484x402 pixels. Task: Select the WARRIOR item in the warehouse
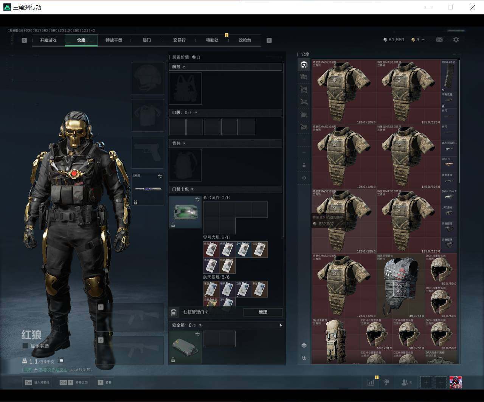[449, 149]
